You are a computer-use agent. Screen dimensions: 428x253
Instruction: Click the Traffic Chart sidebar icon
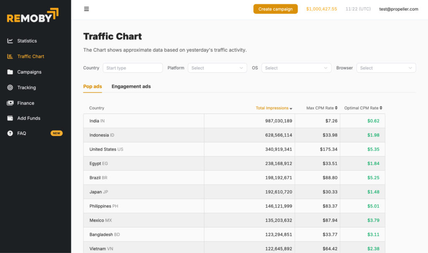click(x=10, y=56)
